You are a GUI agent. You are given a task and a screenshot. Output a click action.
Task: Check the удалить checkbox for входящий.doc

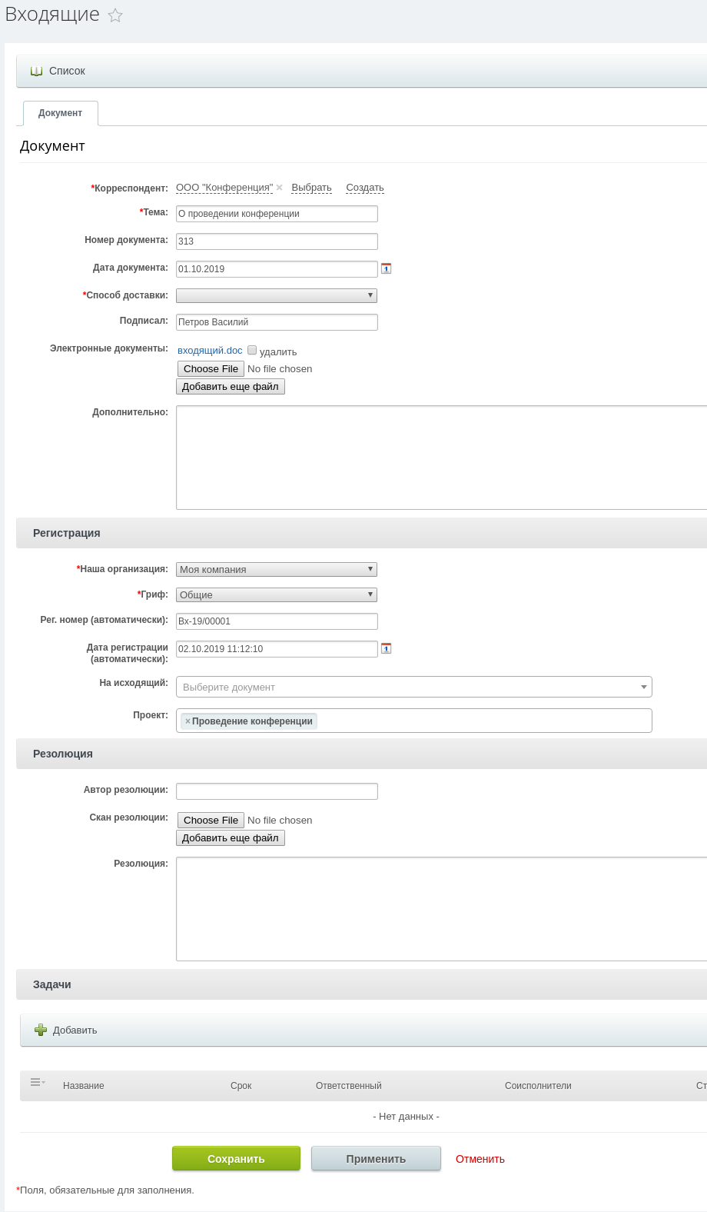[x=252, y=351]
